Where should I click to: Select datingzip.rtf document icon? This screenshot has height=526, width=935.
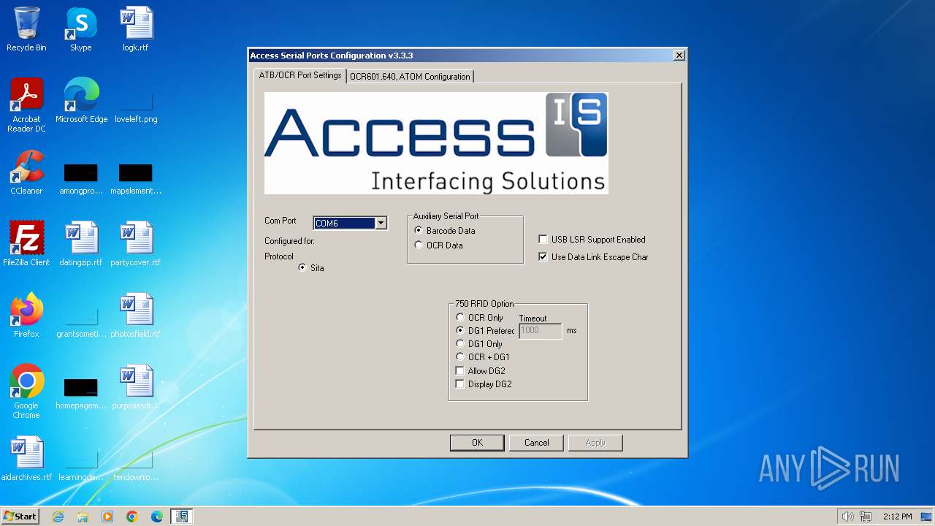[x=81, y=244]
